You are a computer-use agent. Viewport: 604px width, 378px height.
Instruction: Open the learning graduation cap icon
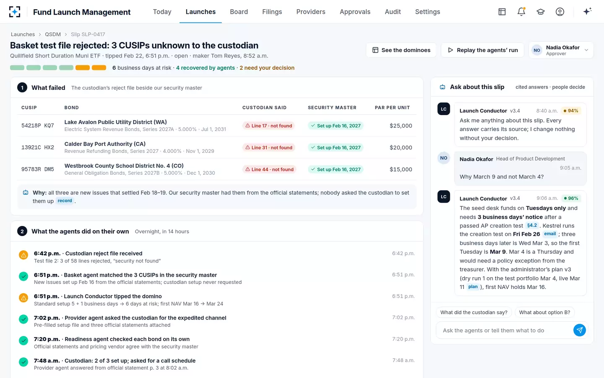pos(541,12)
